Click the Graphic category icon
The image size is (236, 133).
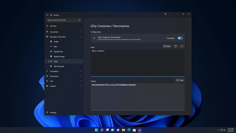pyautogui.click(x=47, y=86)
